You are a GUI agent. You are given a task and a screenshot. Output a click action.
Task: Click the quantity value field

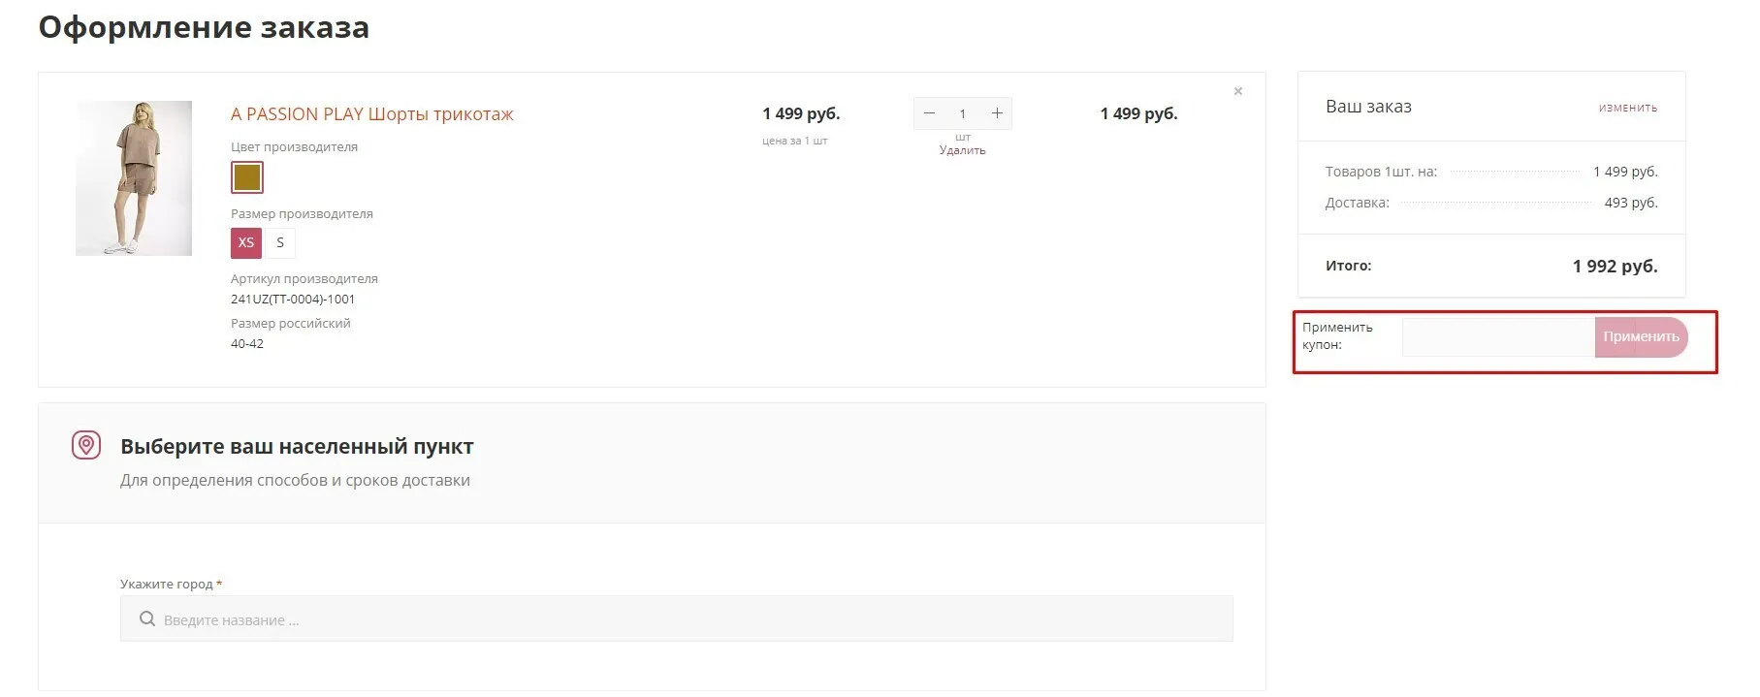pos(963,113)
